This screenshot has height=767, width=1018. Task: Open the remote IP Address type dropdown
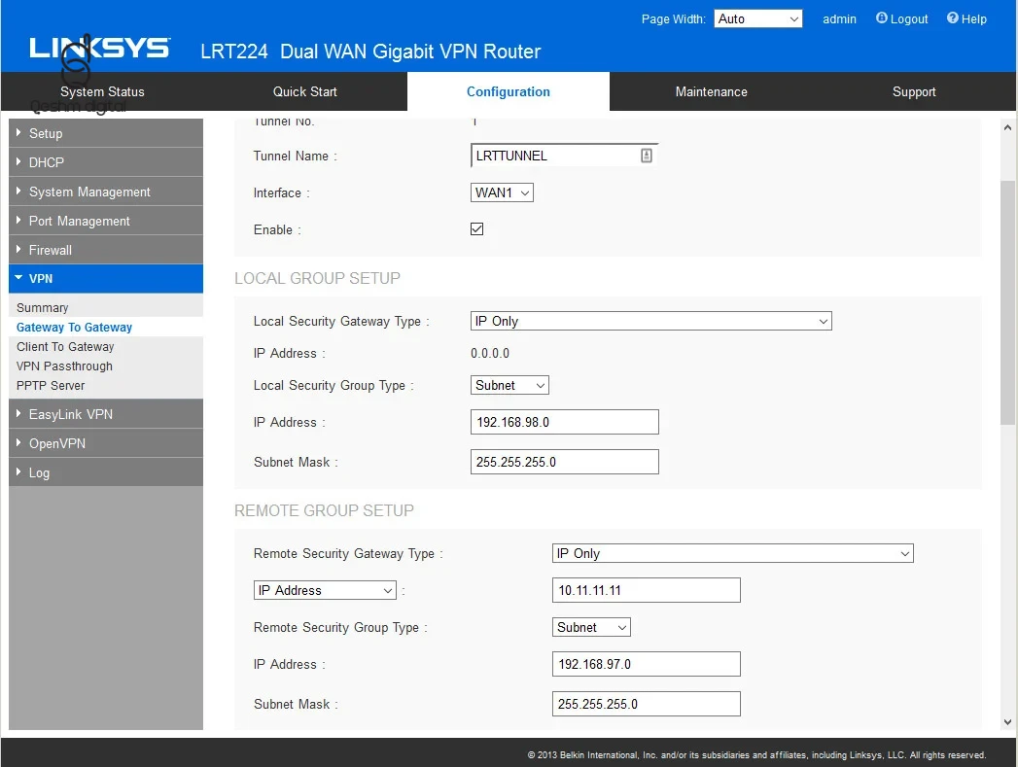click(x=325, y=590)
